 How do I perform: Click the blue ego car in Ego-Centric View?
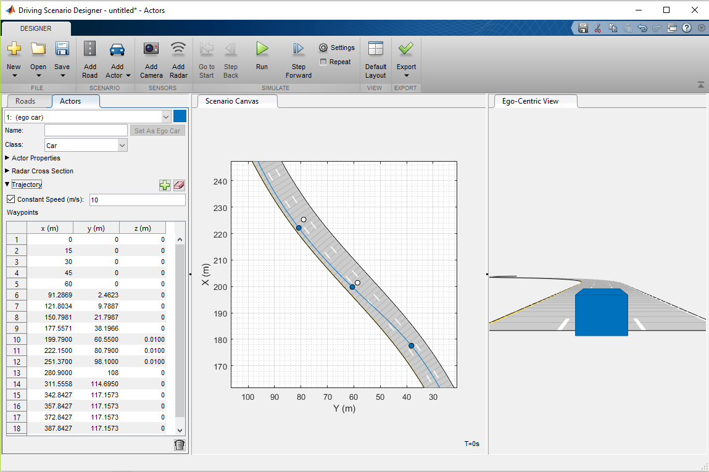(602, 312)
